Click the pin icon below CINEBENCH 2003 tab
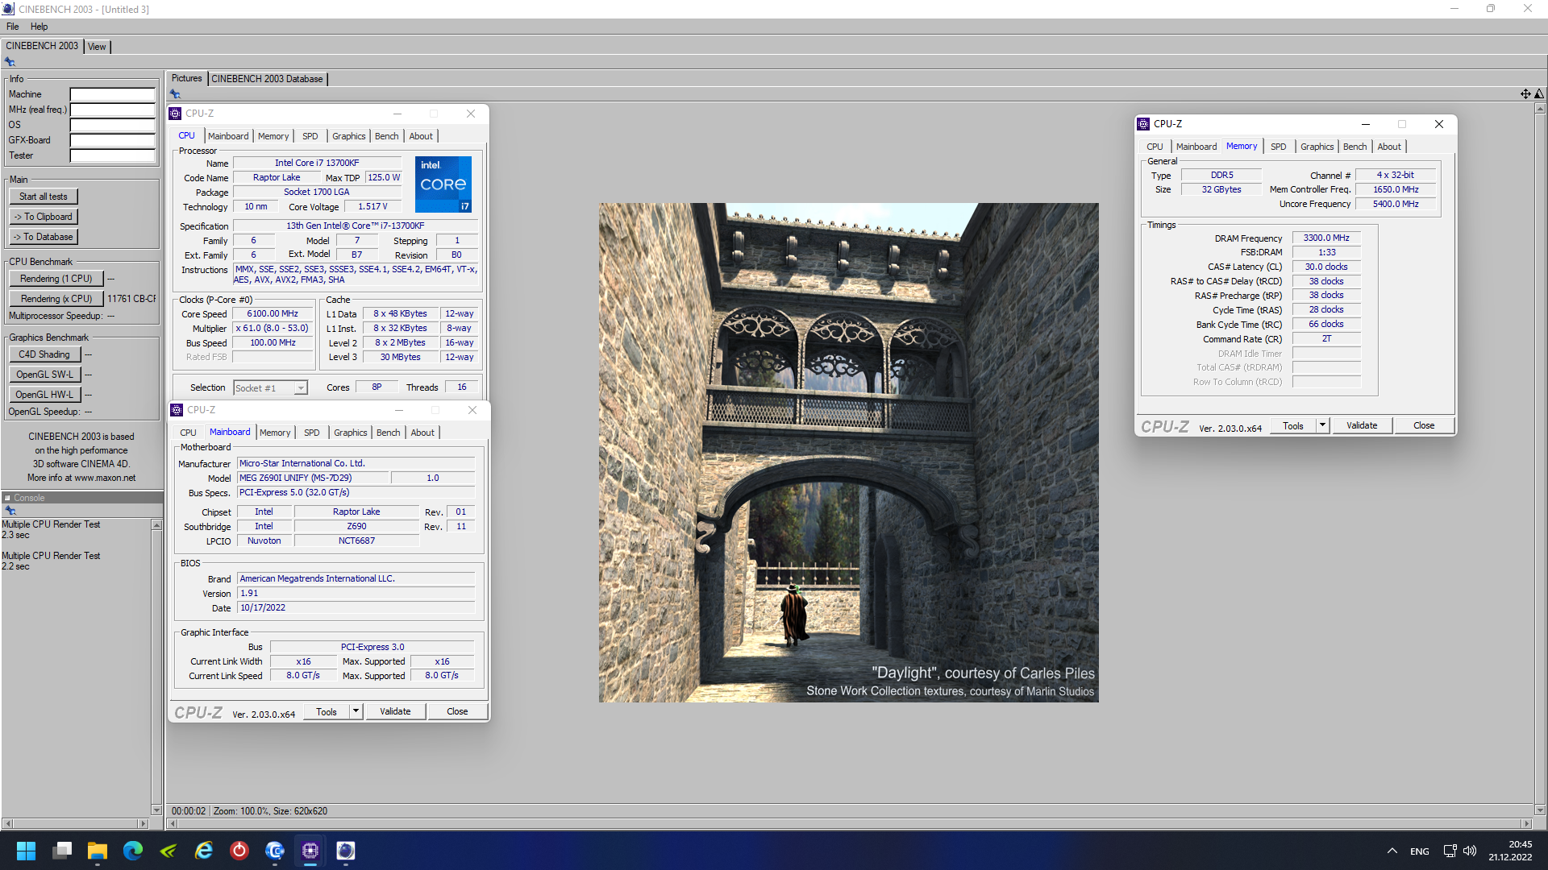The height and width of the screenshot is (870, 1548). [x=10, y=62]
